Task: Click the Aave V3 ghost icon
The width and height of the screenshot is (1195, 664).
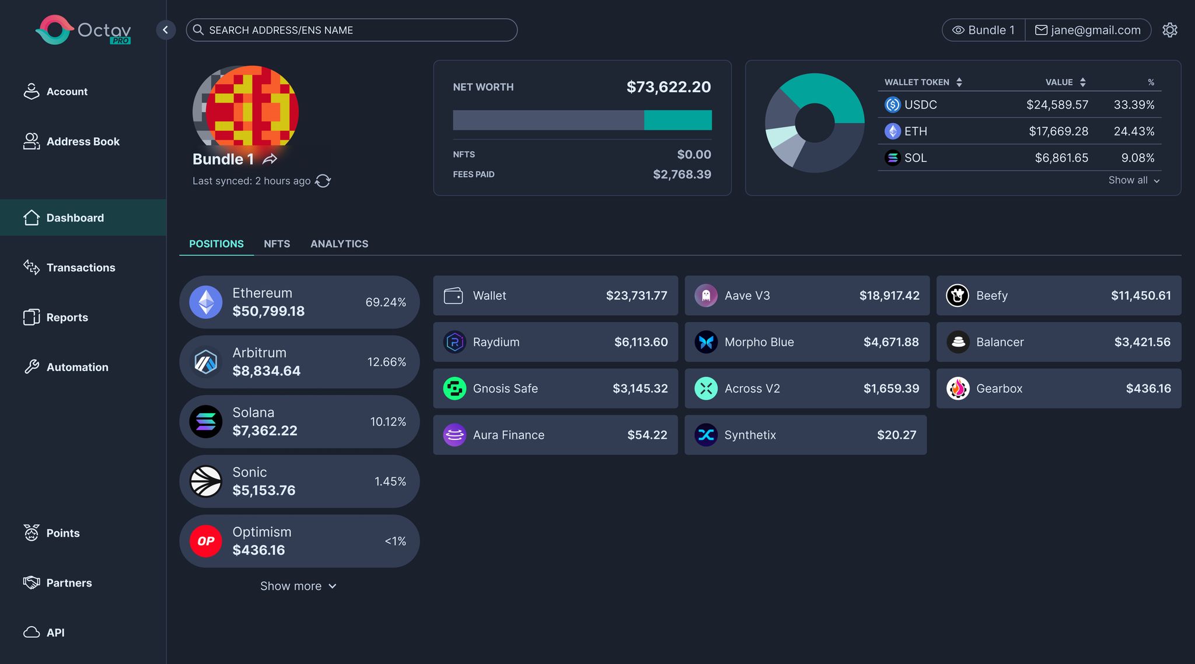Action: (706, 296)
